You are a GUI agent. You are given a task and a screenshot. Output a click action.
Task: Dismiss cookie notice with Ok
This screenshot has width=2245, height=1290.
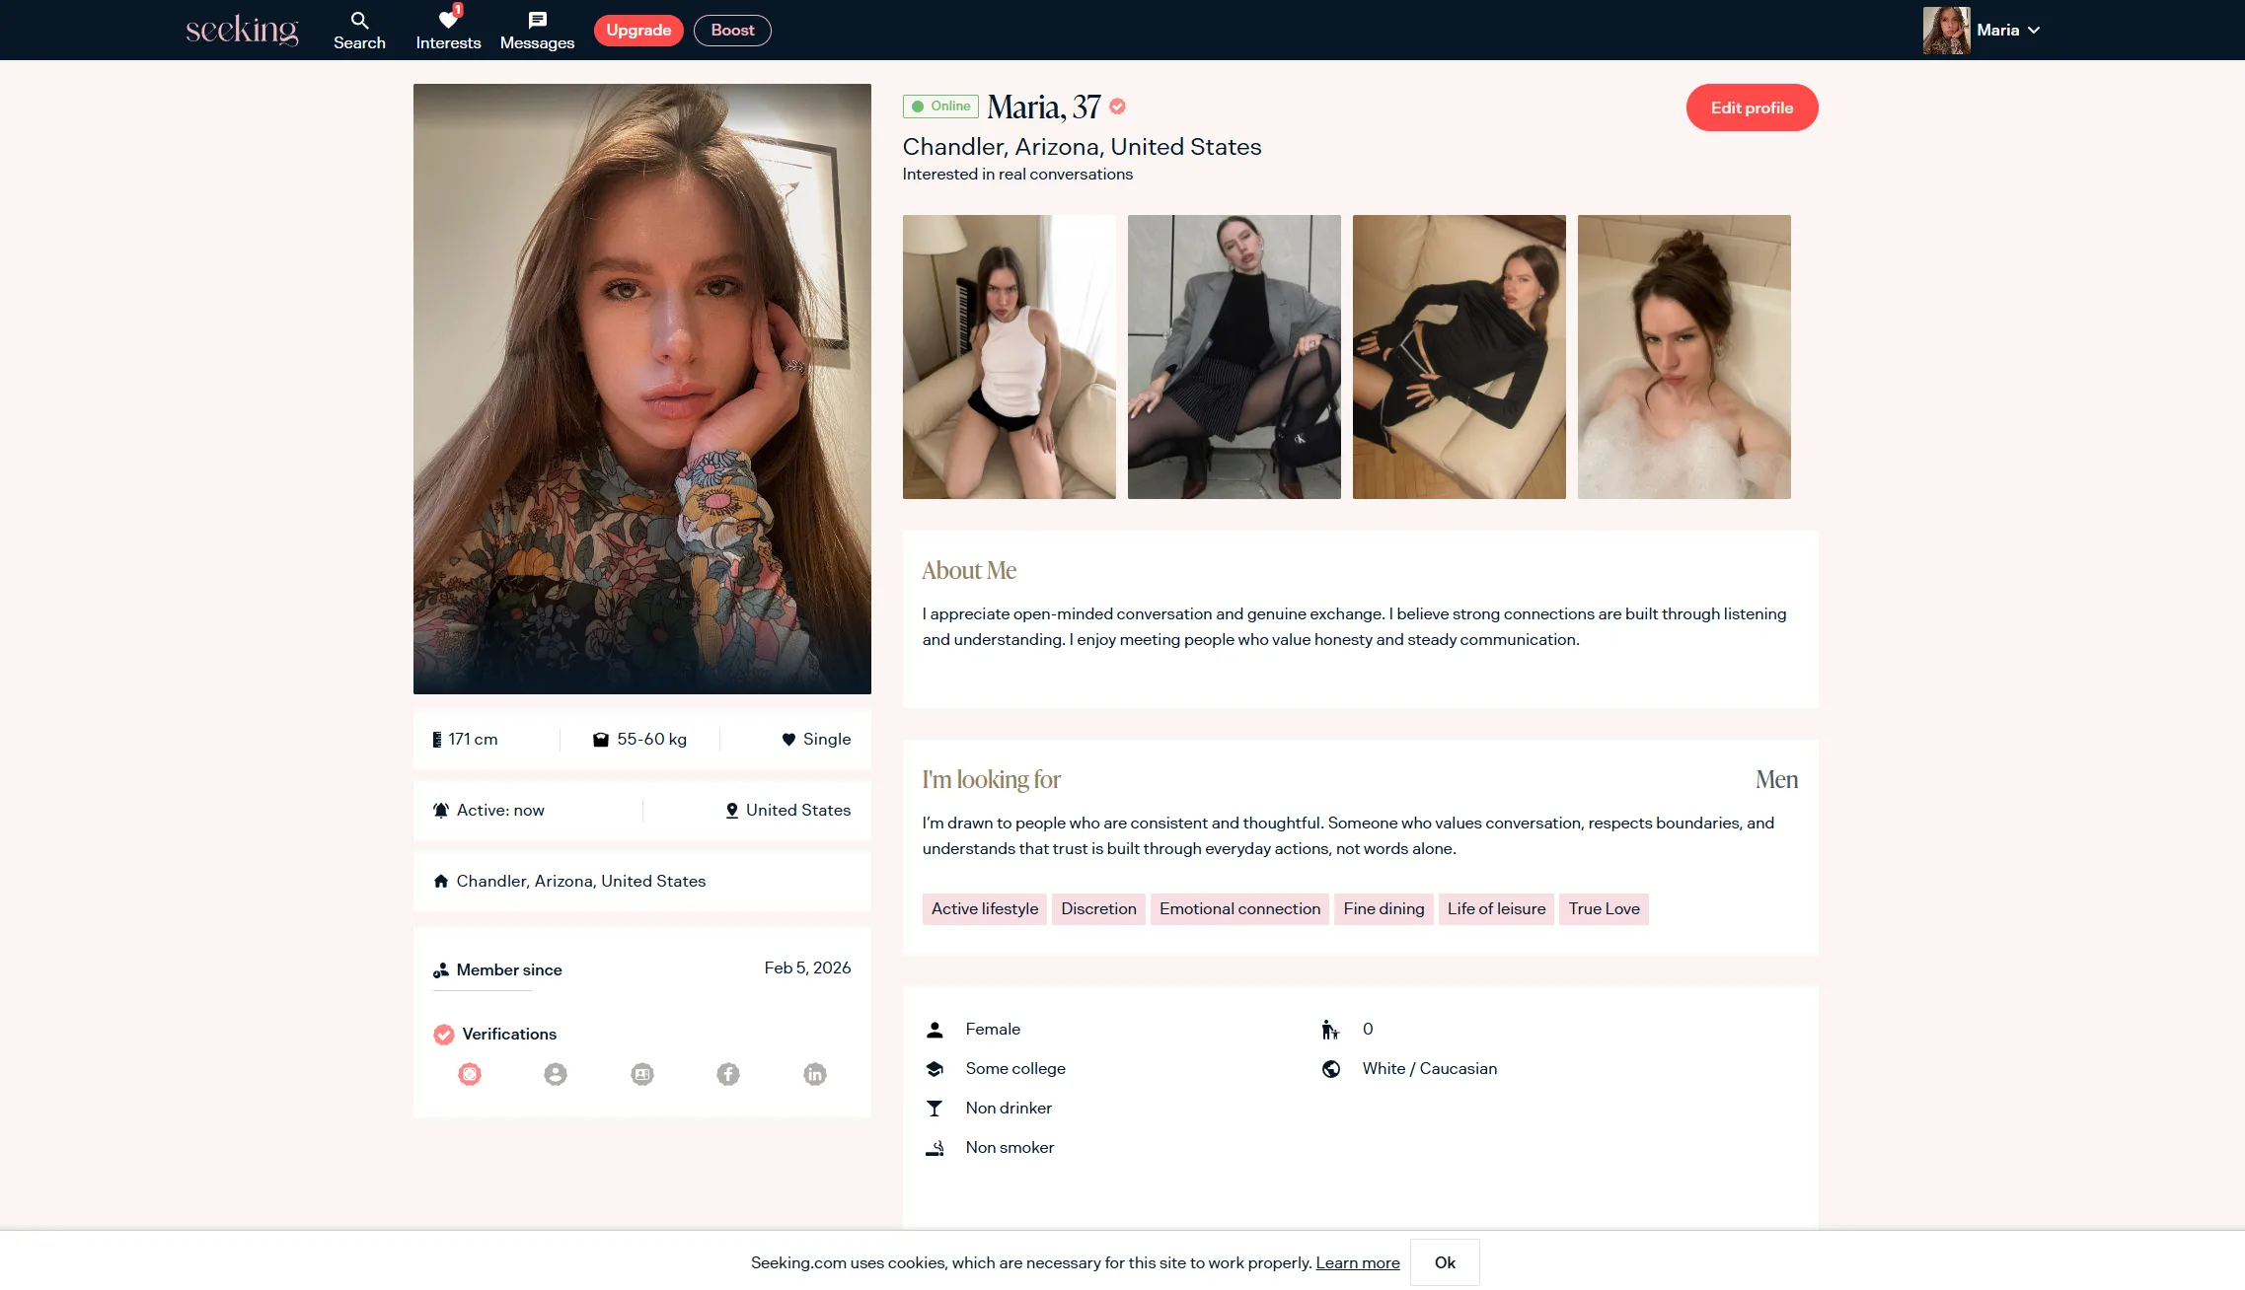coord(1445,1262)
